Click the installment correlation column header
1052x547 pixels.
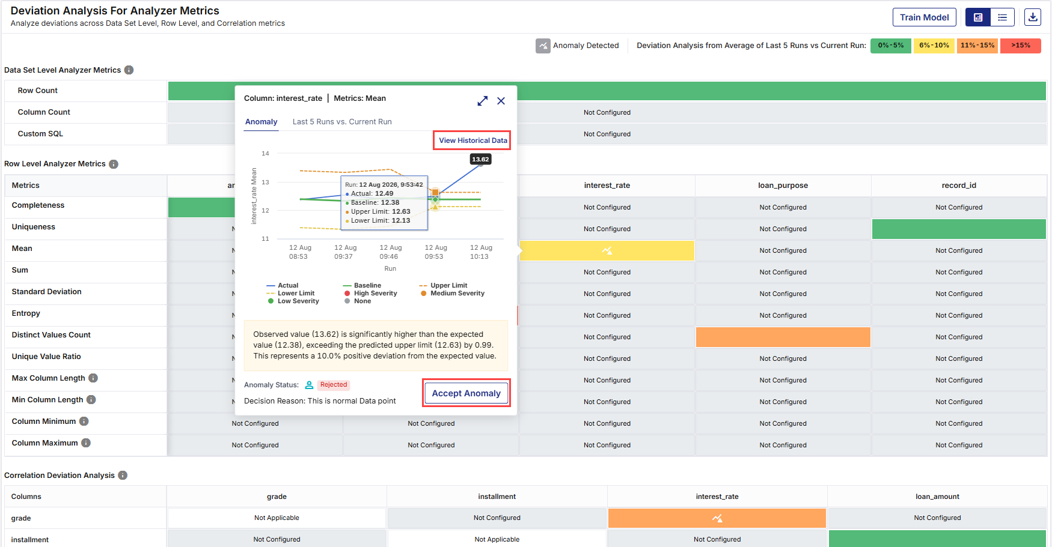497,497
